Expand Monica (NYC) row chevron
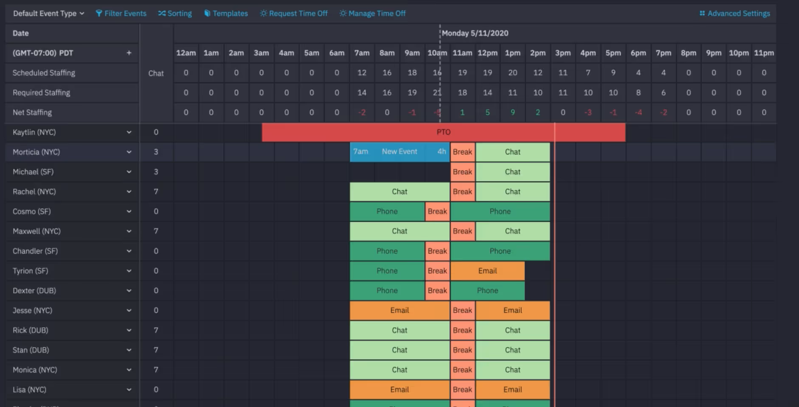 129,370
